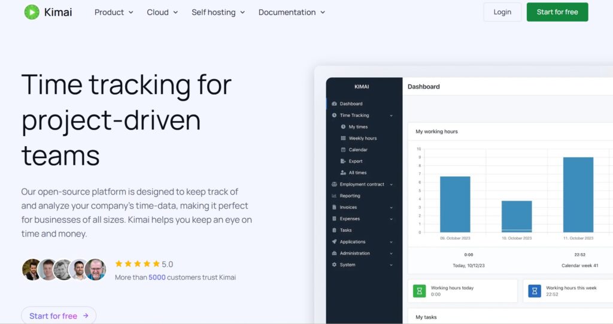Click Reporting chart icon

(334, 196)
